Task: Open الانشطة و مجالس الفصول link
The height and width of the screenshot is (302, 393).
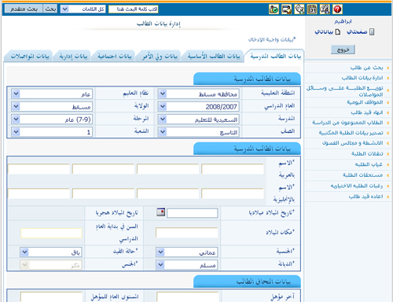Action: (352, 143)
